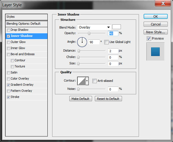Enable the Satin checkbox
Screen dimensions: 173x142
click(x=8, y=73)
